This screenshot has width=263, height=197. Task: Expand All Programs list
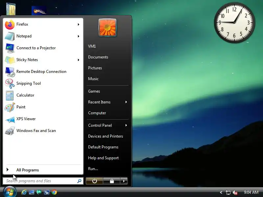[x=43, y=170]
